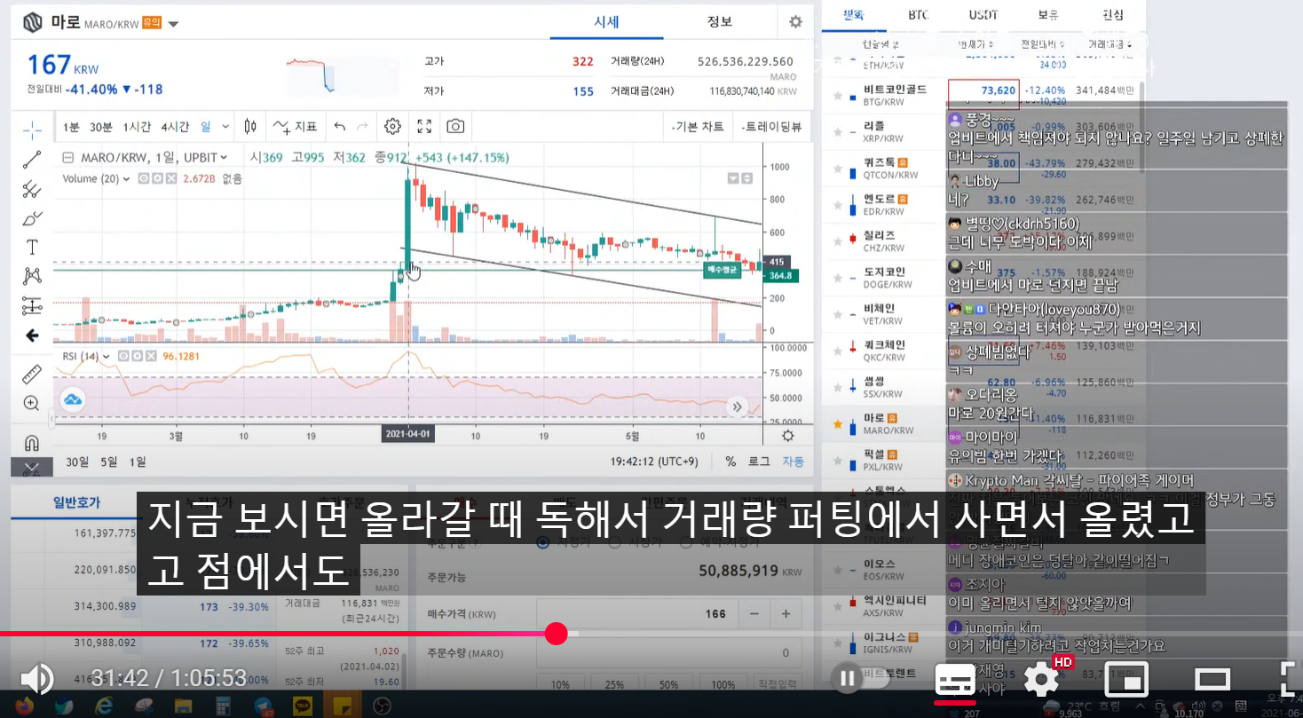Hide the RSI indicator eye icon
The height and width of the screenshot is (718, 1303).
[124, 356]
